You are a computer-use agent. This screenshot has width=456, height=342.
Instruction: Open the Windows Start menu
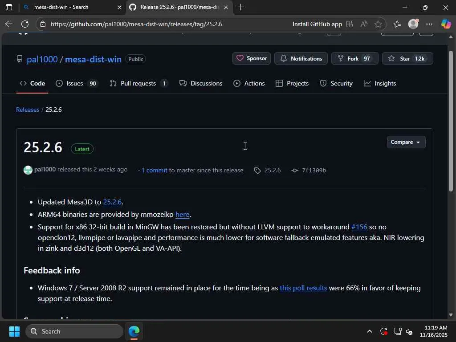click(x=14, y=331)
